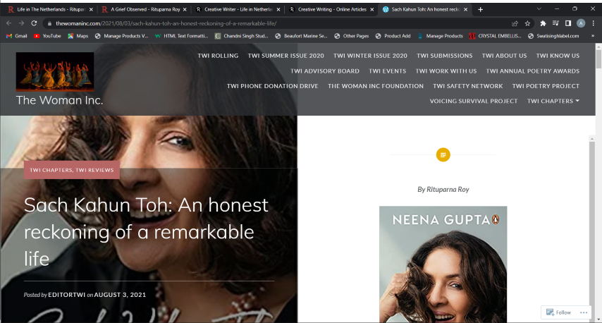Open Beaufort Marine Se... bookmark

click(302, 36)
